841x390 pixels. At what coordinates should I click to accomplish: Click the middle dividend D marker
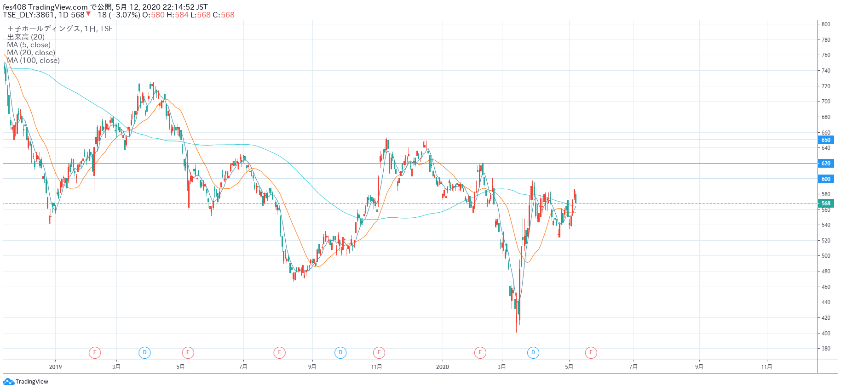340,353
